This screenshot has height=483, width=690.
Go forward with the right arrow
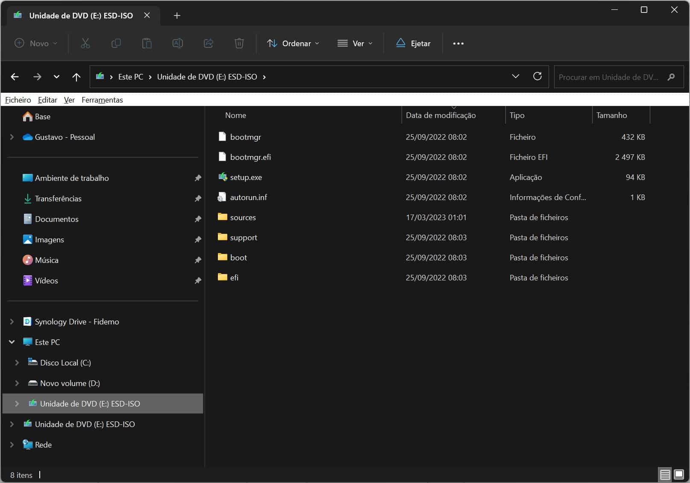tap(37, 77)
